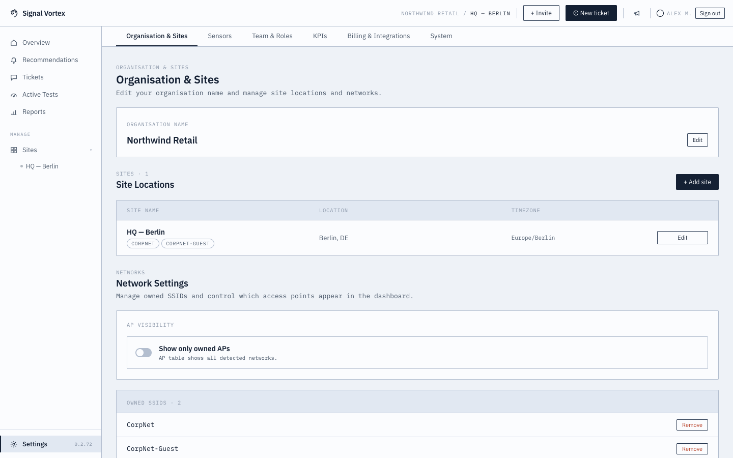Screen dimensions: 733x458
Task: Click the Recommendations bell icon
Action: (x=14, y=60)
